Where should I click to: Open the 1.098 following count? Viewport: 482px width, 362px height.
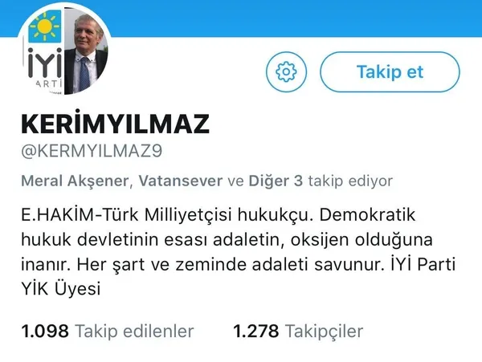pyautogui.click(x=45, y=331)
